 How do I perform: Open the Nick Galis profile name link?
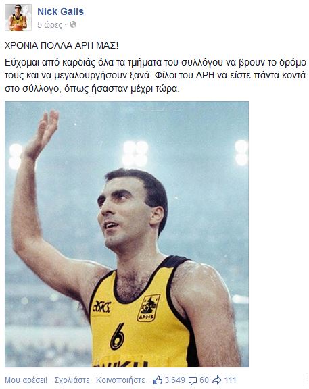coord(60,11)
